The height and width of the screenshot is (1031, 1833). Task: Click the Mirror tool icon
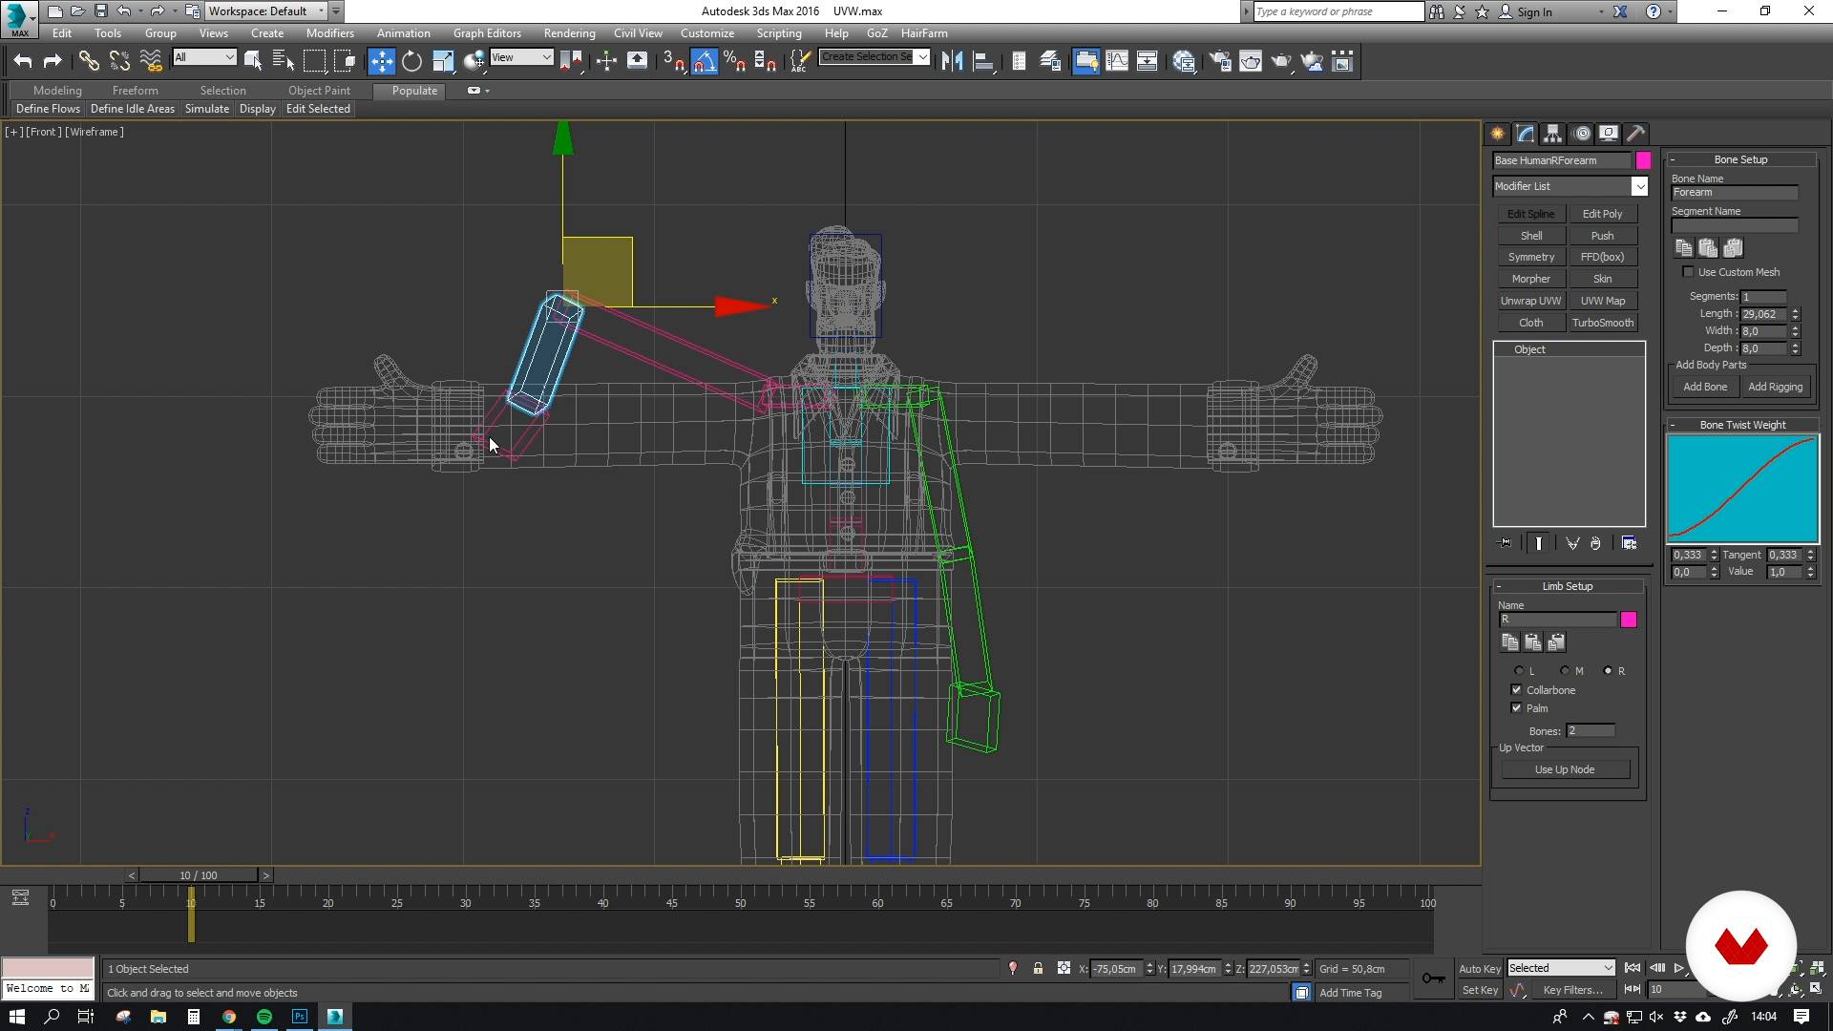pyautogui.click(x=952, y=62)
